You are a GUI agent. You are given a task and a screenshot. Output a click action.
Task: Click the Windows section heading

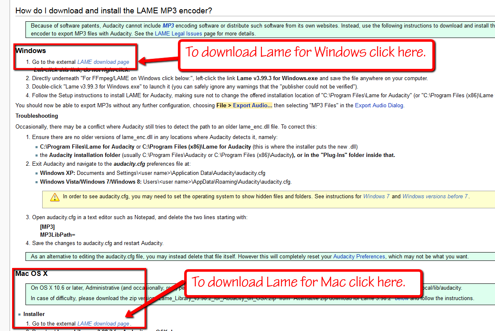pyautogui.click(x=30, y=51)
